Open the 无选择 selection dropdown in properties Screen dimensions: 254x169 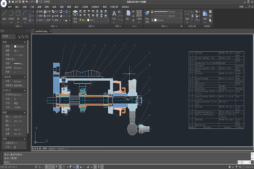point(9,37)
